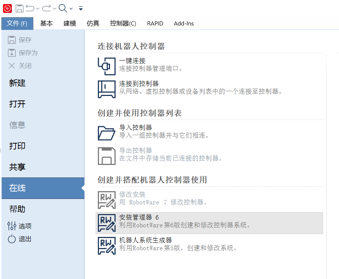Click the 创建并搭配机器人控制器使用 section heading

click(x=152, y=180)
